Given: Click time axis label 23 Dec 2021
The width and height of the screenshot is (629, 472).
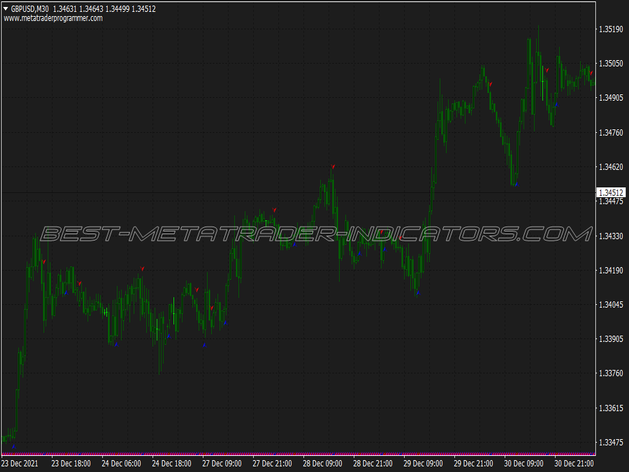Looking at the screenshot, I should click(20, 464).
